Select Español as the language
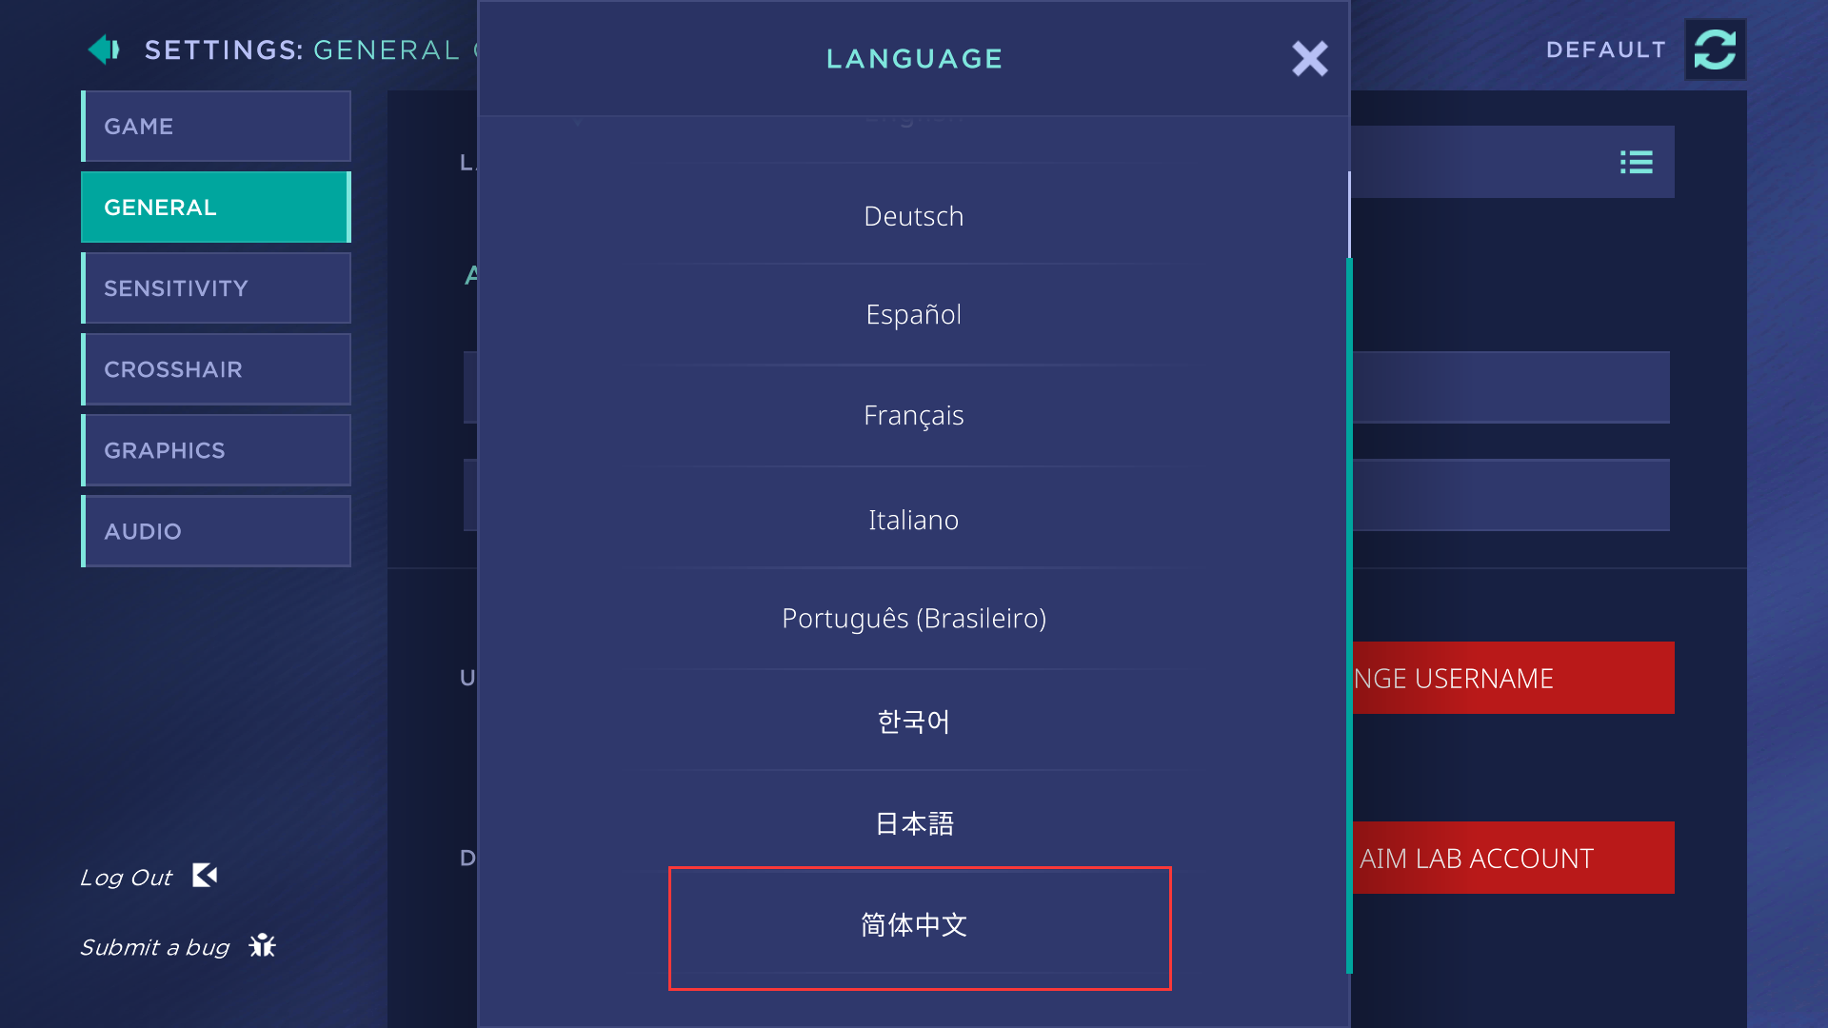This screenshot has height=1028, width=1828. pos(914,315)
